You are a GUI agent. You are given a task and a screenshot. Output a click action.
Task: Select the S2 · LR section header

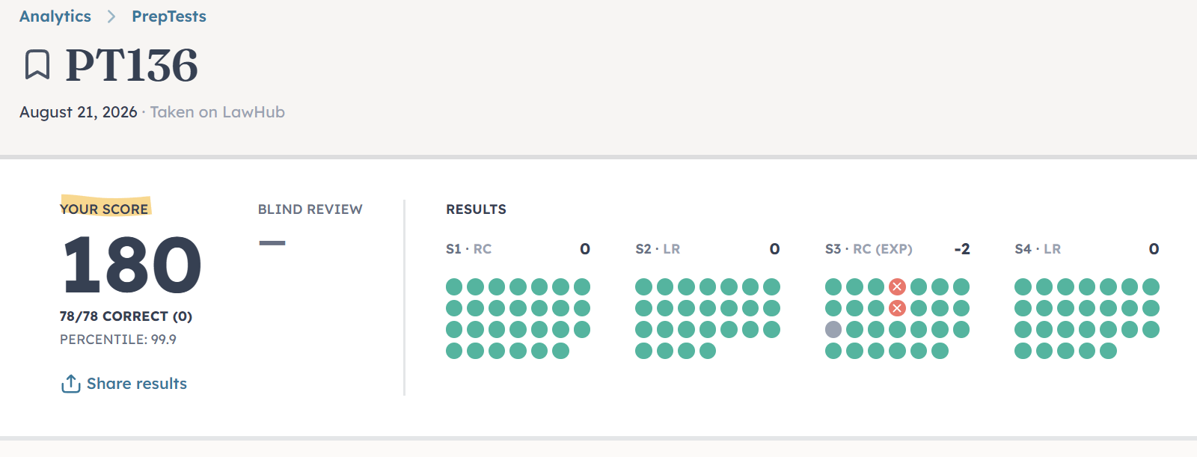point(658,249)
